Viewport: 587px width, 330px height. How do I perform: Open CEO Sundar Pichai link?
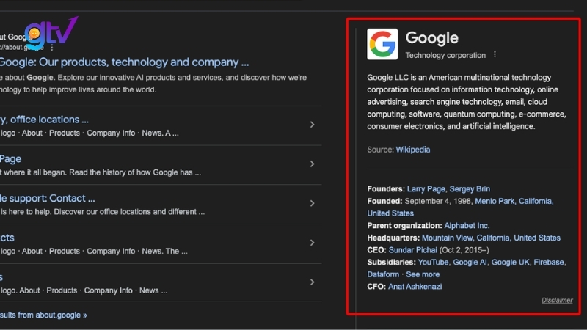(x=412, y=250)
